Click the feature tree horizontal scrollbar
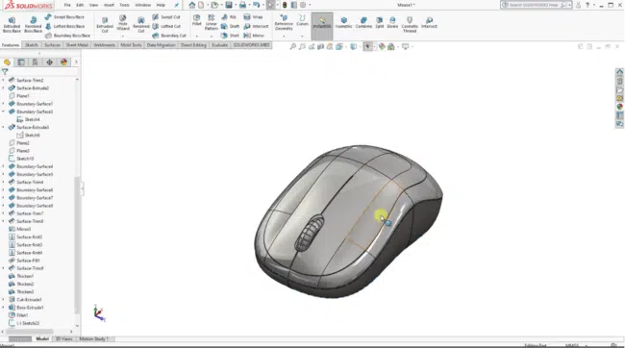 pos(29,332)
